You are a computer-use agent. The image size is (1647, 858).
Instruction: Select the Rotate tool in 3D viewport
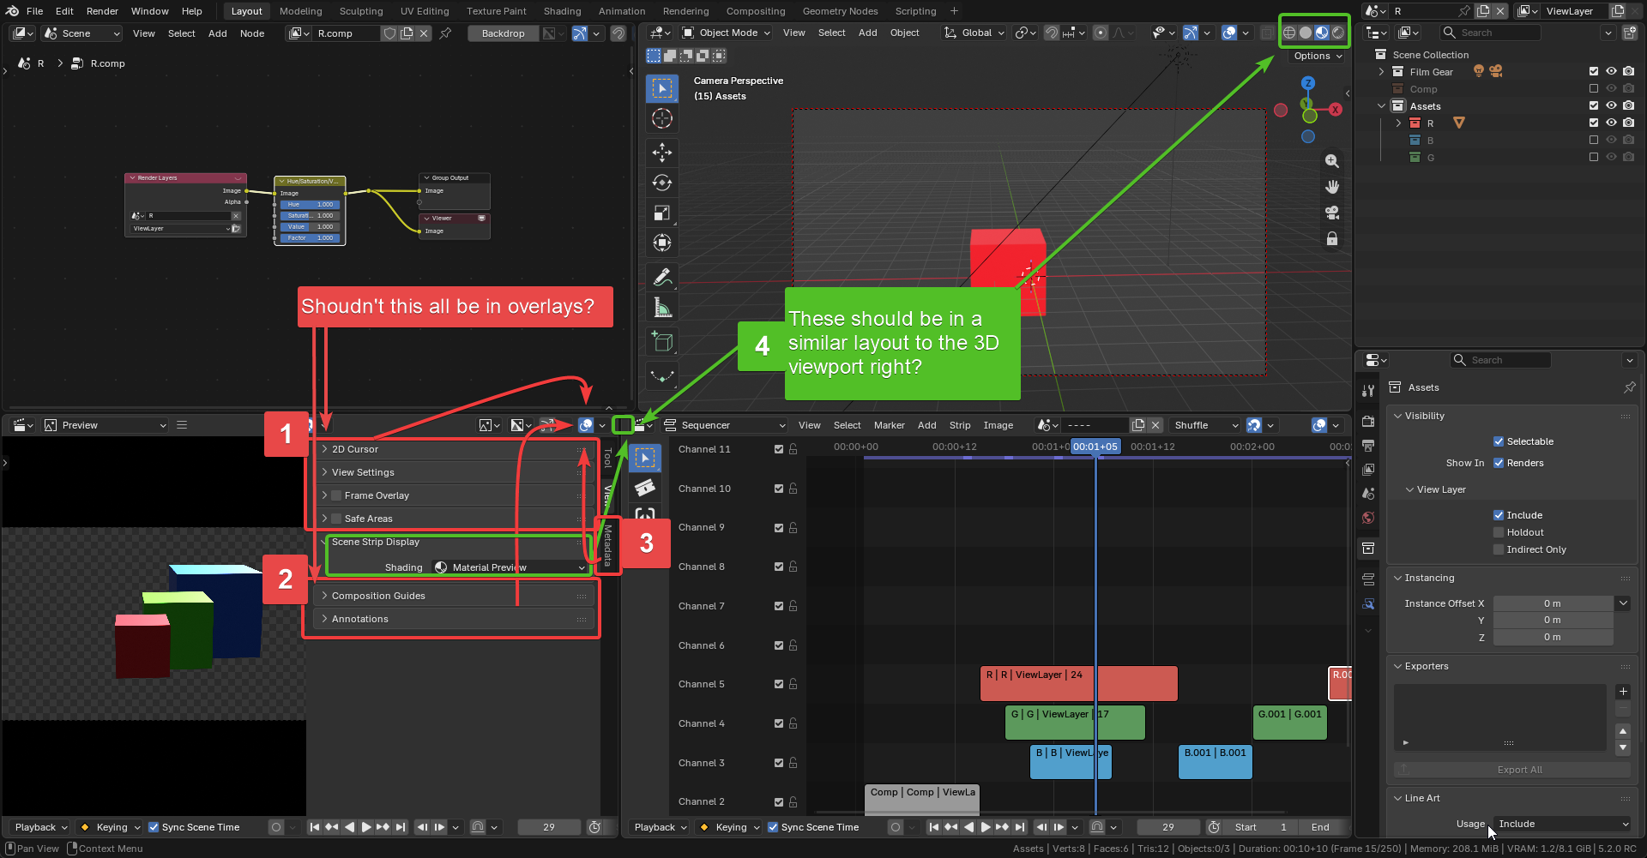[662, 183]
